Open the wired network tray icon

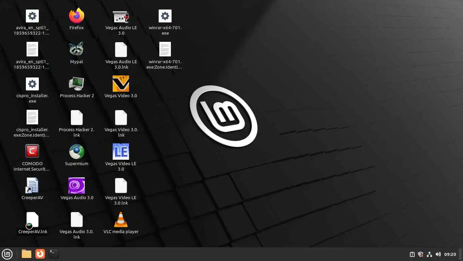tap(430, 254)
